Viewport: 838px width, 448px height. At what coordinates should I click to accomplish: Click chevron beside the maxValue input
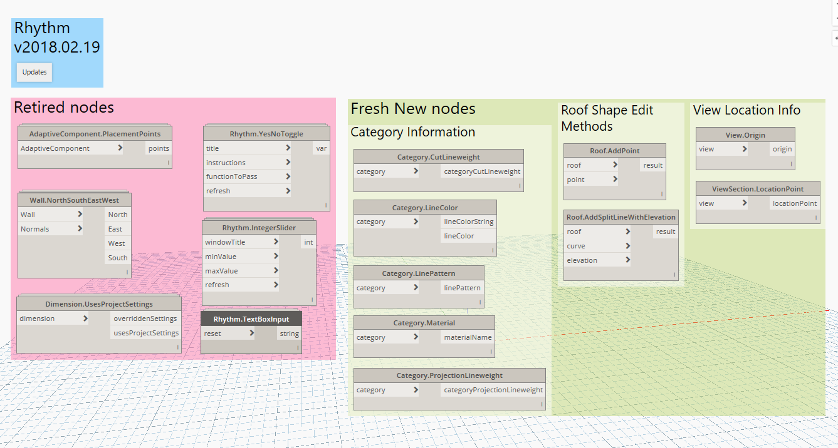(x=276, y=271)
